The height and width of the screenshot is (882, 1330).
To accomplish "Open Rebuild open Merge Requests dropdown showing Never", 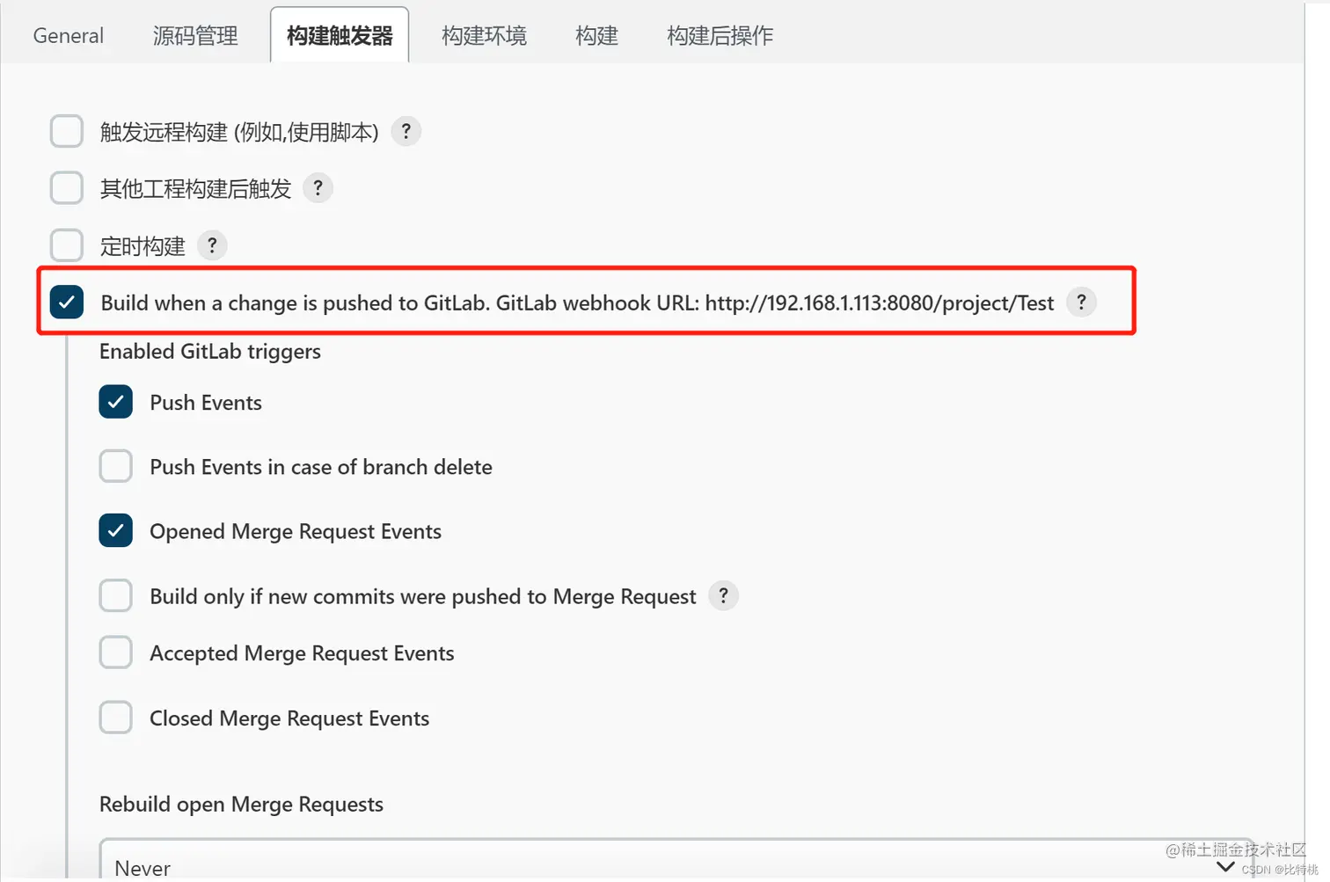I will point(676,860).
